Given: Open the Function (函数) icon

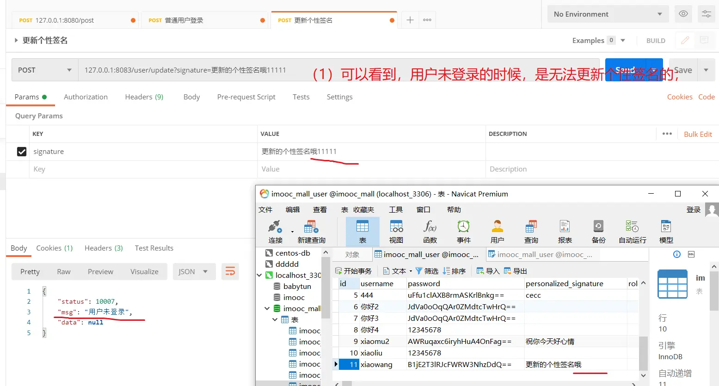Looking at the screenshot, I should pyautogui.click(x=430, y=227).
